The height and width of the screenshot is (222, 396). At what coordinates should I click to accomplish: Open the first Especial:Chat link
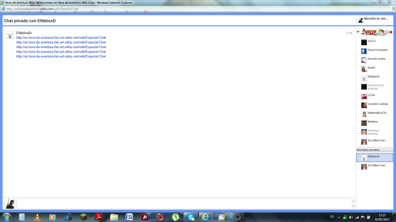(61, 38)
